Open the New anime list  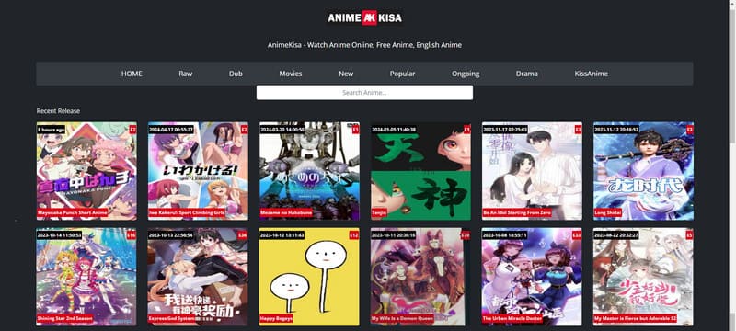tap(346, 74)
